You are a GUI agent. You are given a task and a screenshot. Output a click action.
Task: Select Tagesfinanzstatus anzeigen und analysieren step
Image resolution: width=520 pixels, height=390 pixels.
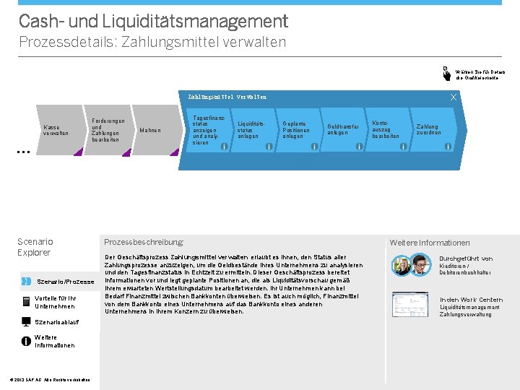(x=208, y=130)
